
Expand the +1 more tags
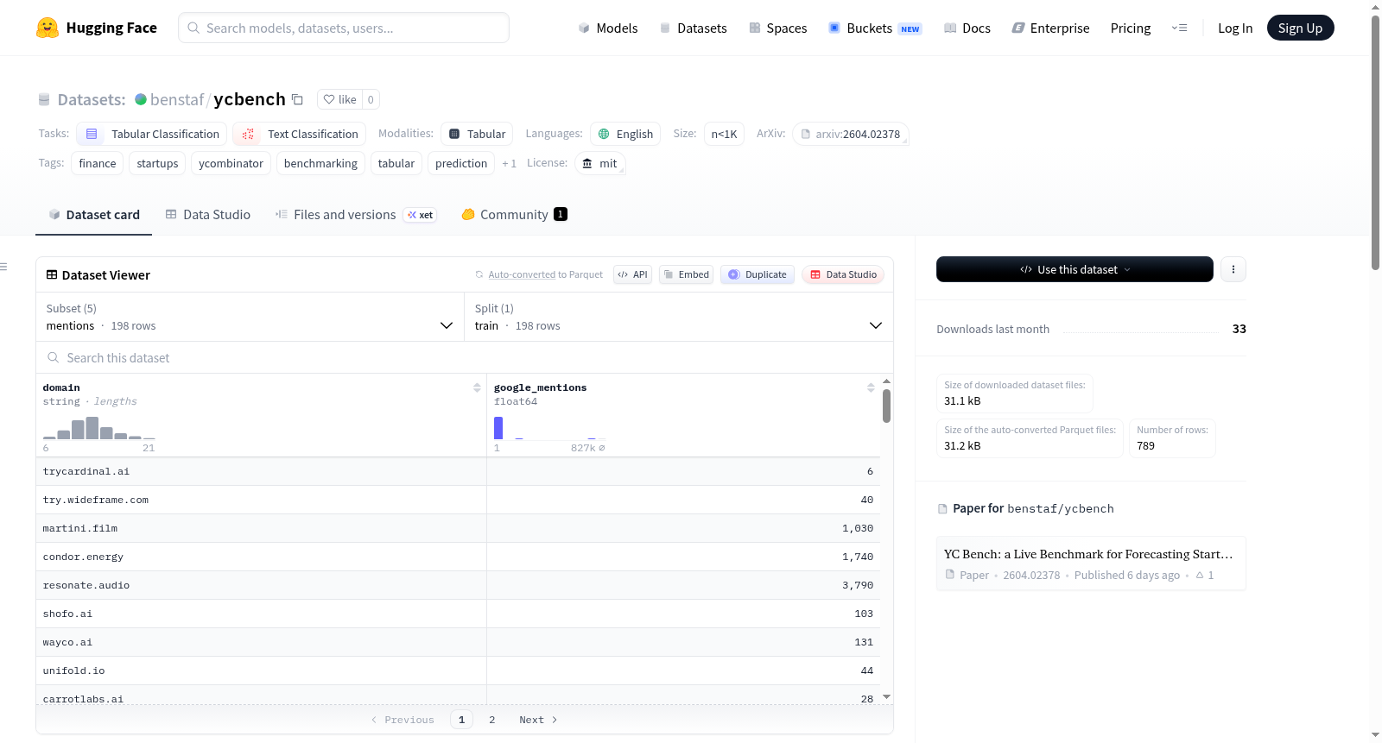(x=509, y=163)
